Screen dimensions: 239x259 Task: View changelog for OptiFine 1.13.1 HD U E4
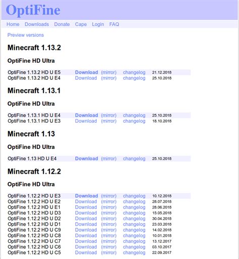point(134,115)
